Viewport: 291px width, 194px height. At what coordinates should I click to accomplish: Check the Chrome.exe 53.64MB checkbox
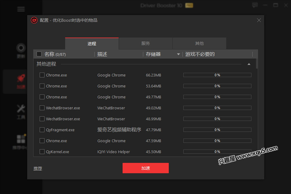coord(42,86)
